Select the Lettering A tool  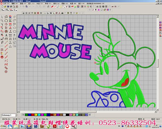pyautogui.click(x=6, y=35)
